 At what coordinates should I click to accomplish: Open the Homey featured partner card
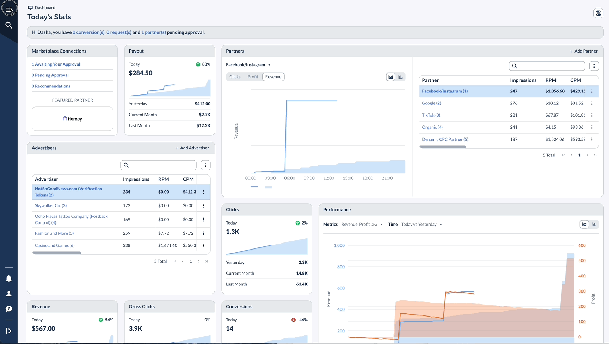click(x=72, y=119)
